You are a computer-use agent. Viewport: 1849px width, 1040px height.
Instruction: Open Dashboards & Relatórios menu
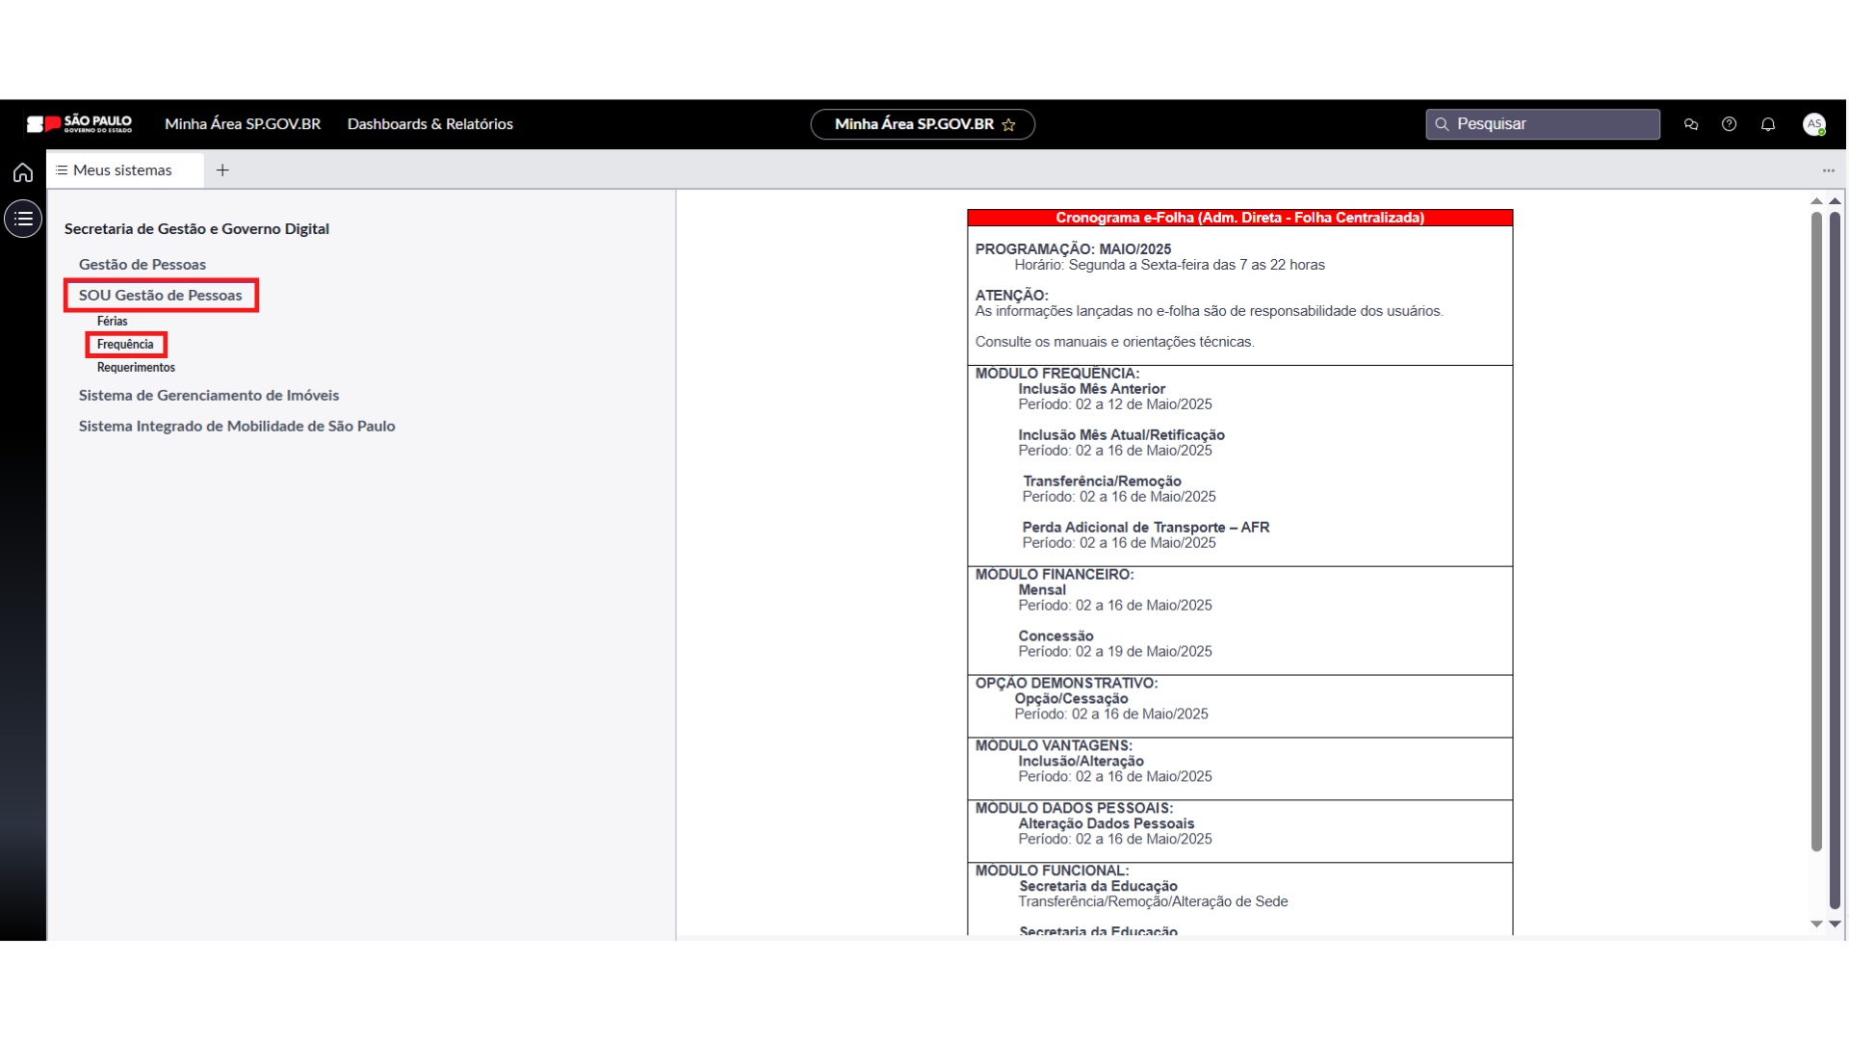point(430,124)
